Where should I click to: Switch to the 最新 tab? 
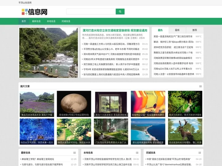pos(177,30)
